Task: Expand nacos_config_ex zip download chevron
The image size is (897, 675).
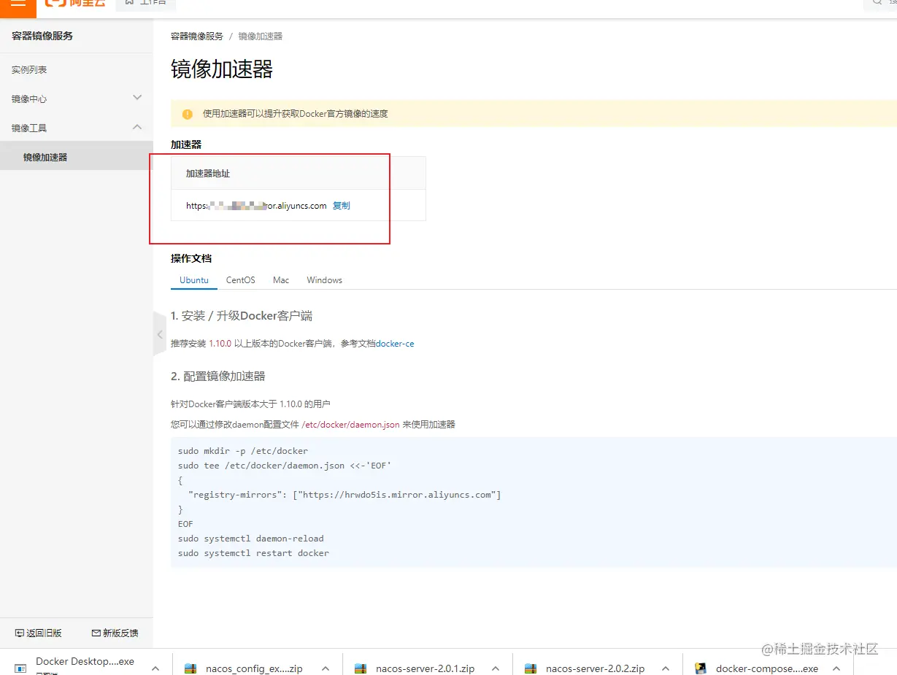Action: 326,668
